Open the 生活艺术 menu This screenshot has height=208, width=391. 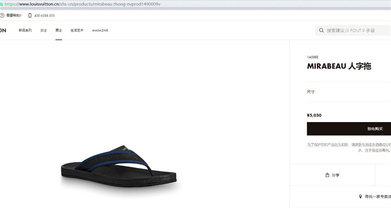pyautogui.click(x=77, y=30)
